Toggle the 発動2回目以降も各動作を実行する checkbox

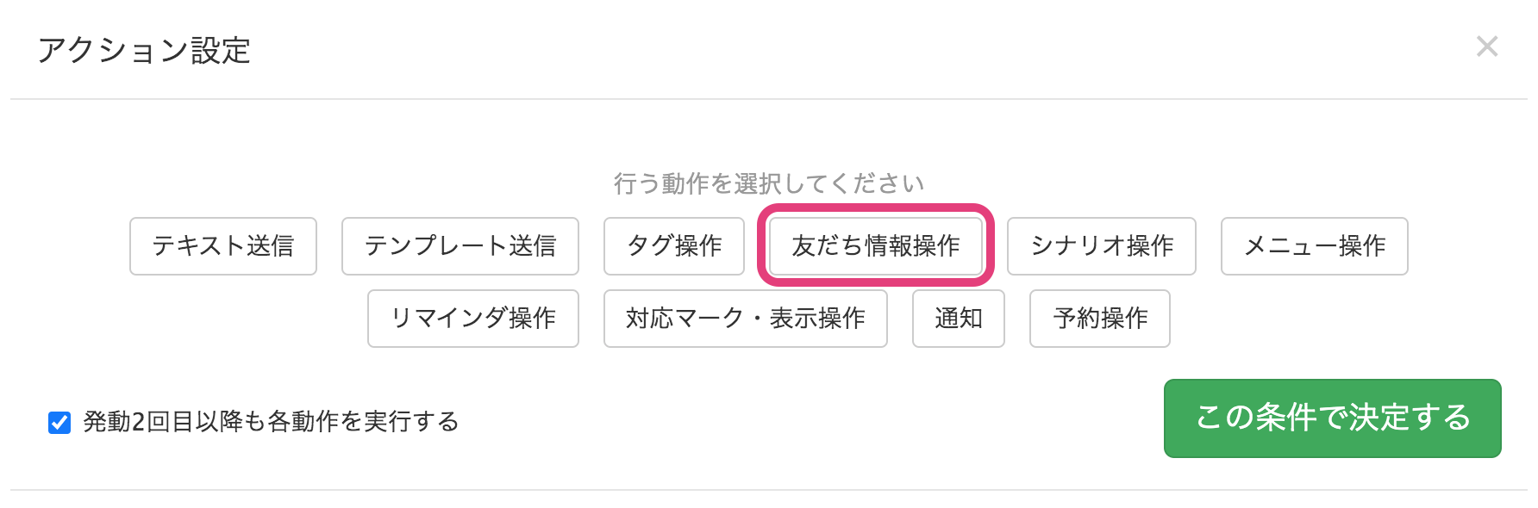click(59, 423)
